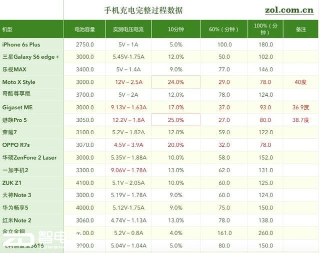Click the 华硕ZenFone 2 Laser row label

(x=29, y=158)
